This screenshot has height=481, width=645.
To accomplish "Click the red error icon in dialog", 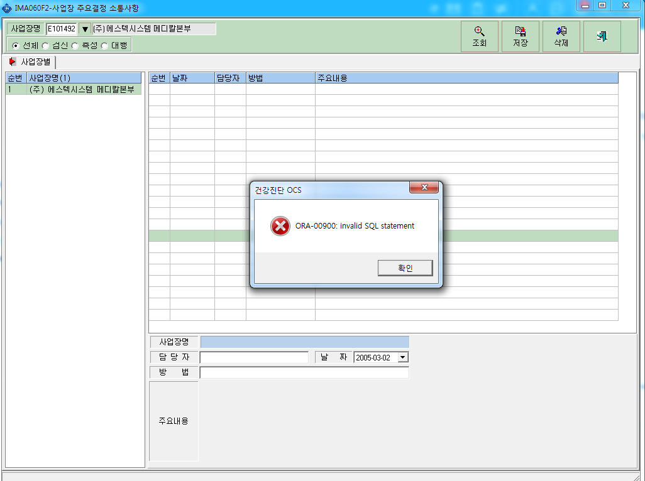I will tap(280, 226).
